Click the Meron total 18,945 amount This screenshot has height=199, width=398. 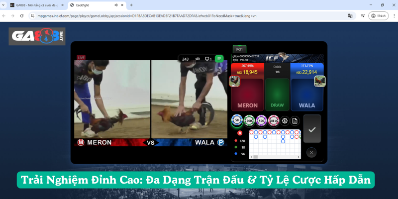point(247,72)
